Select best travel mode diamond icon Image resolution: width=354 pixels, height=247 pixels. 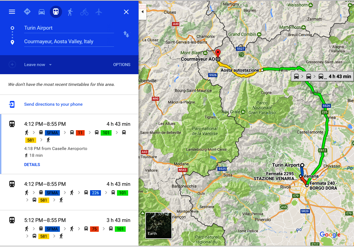[27, 12]
